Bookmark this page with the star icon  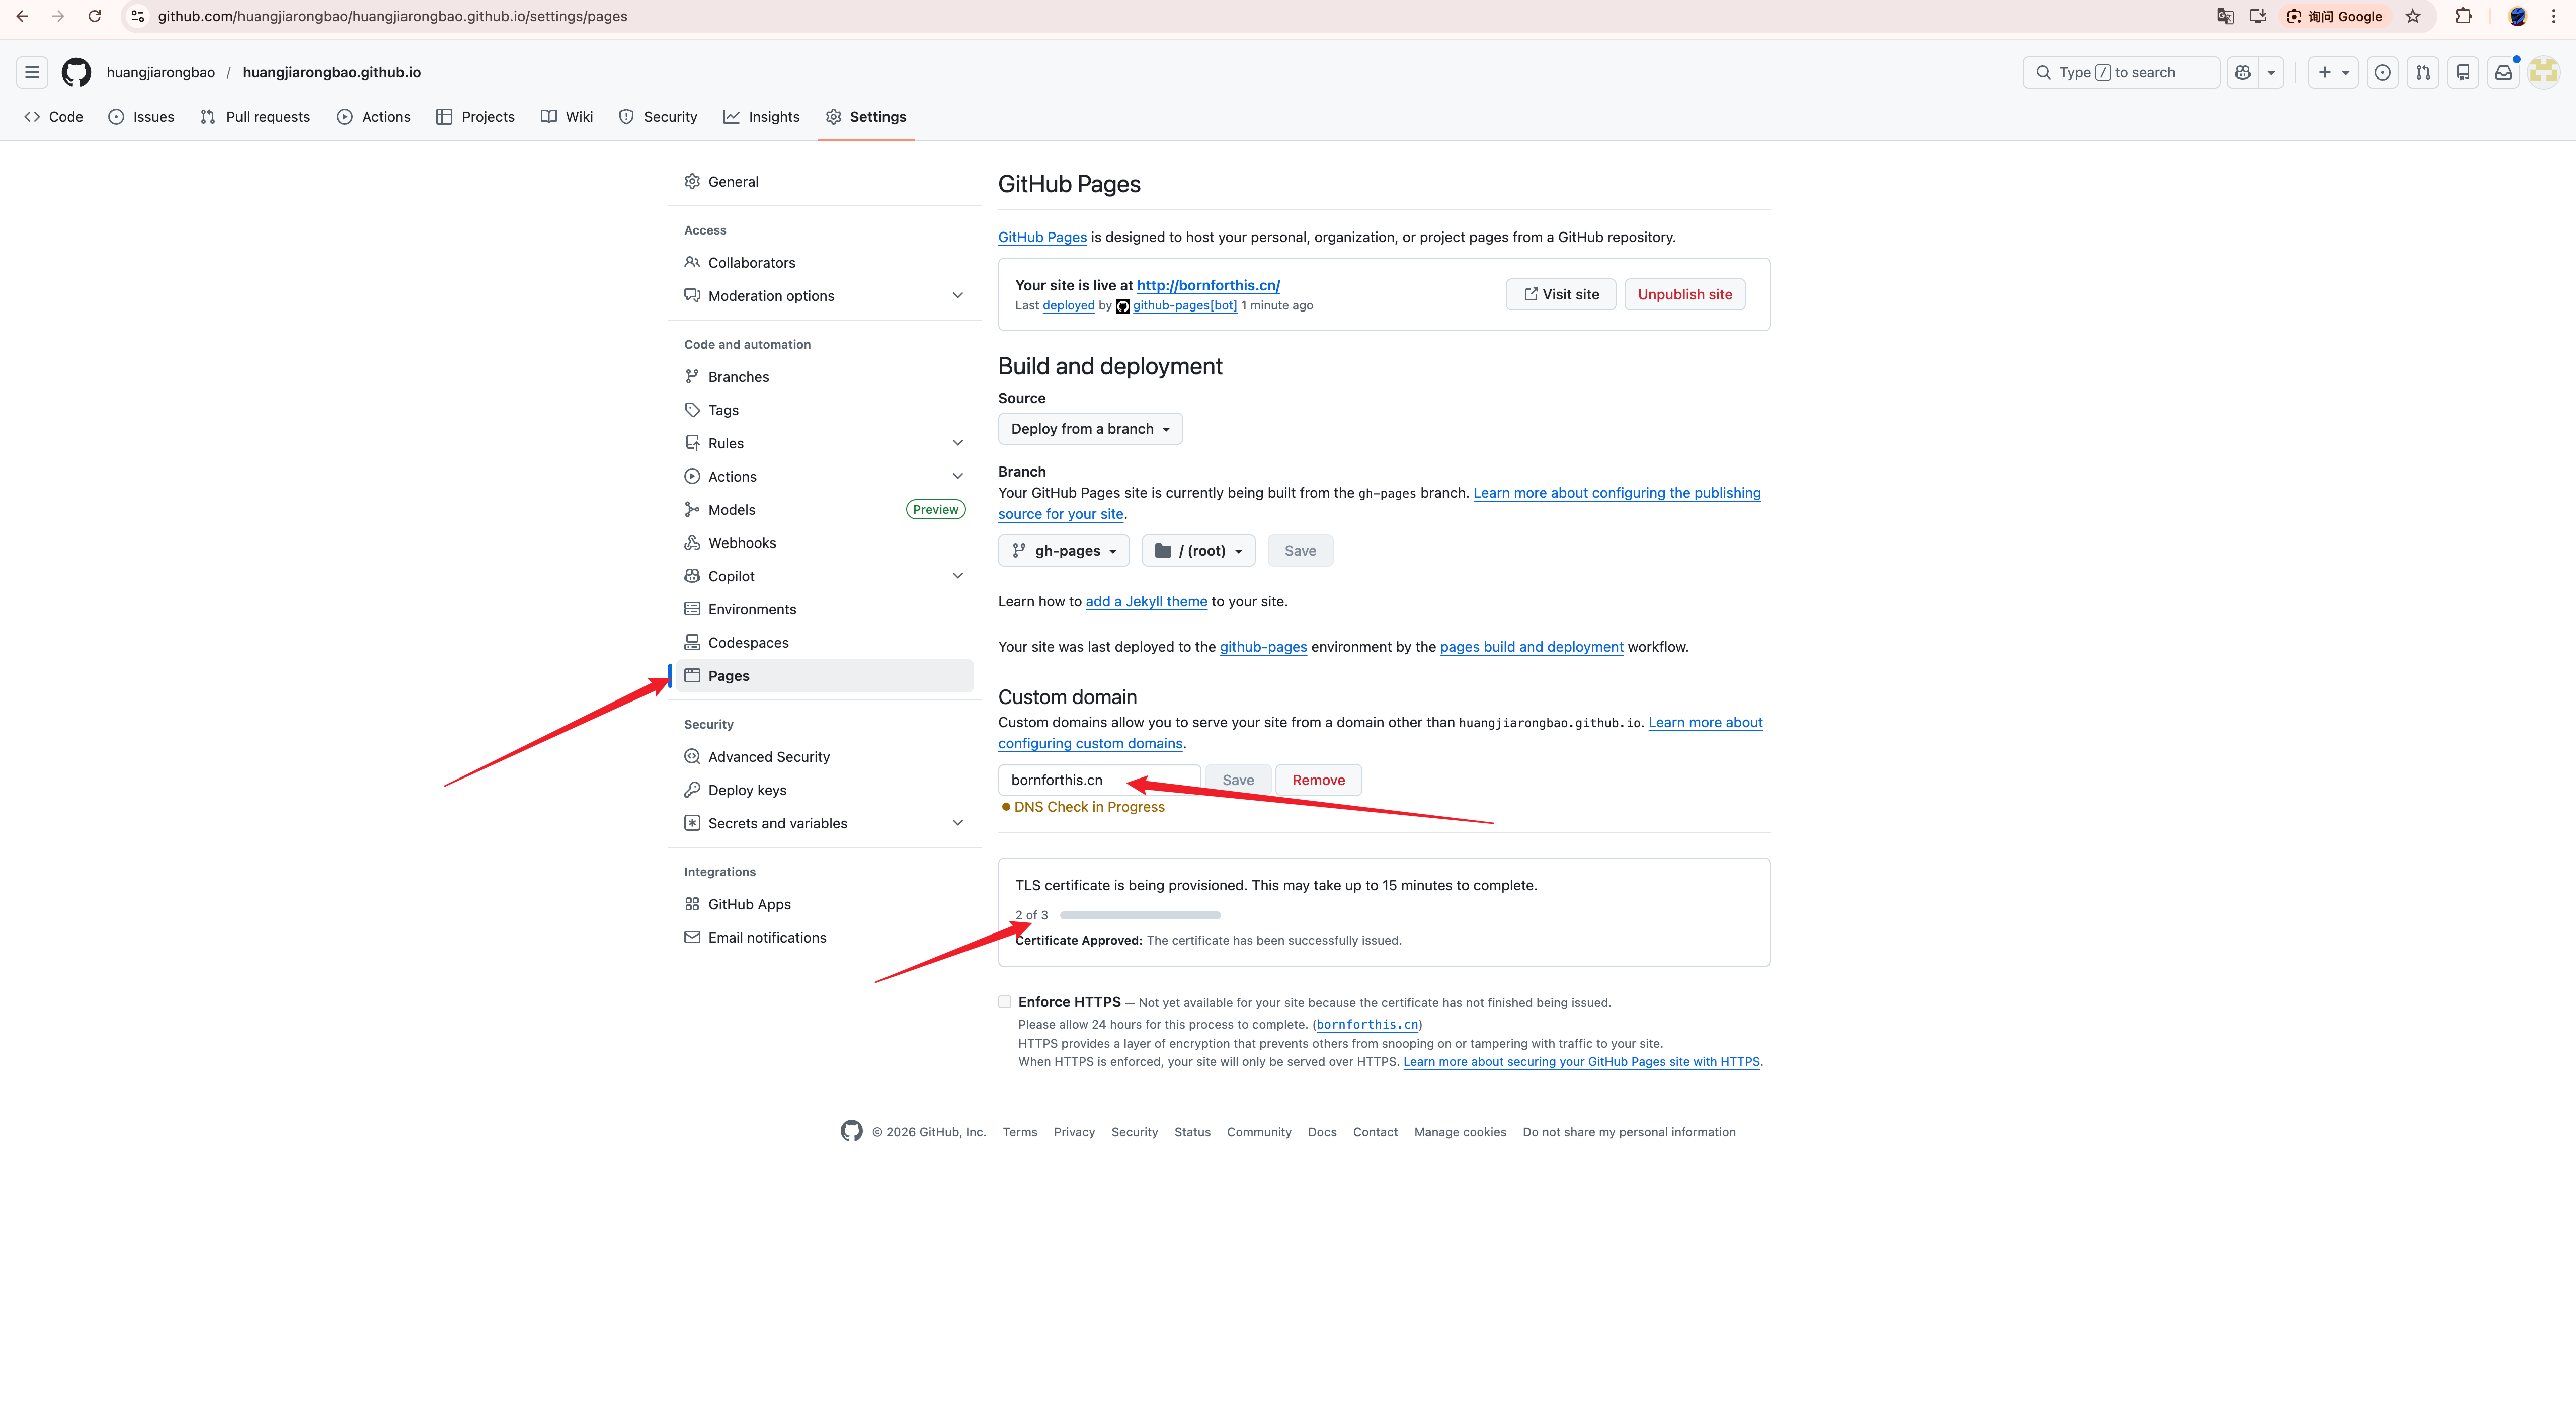coord(2413,16)
